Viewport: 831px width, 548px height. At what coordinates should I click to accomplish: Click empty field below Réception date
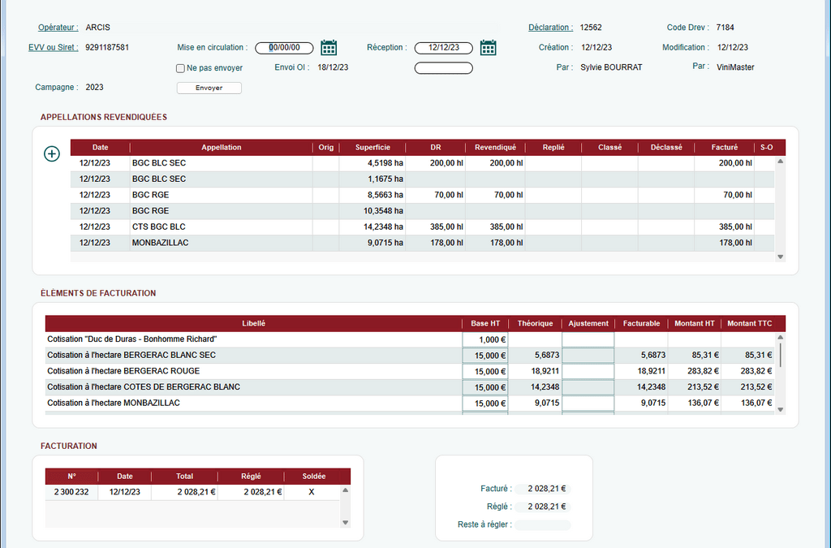(443, 68)
